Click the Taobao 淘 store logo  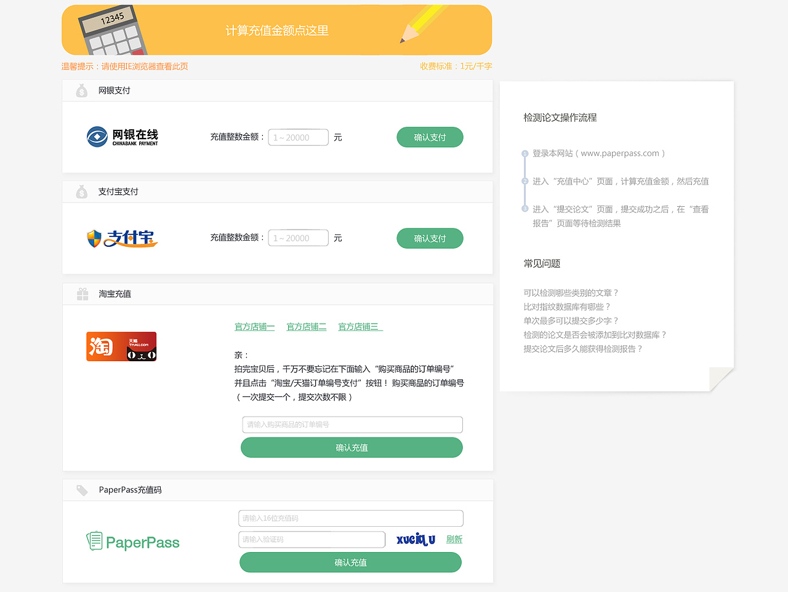point(121,346)
